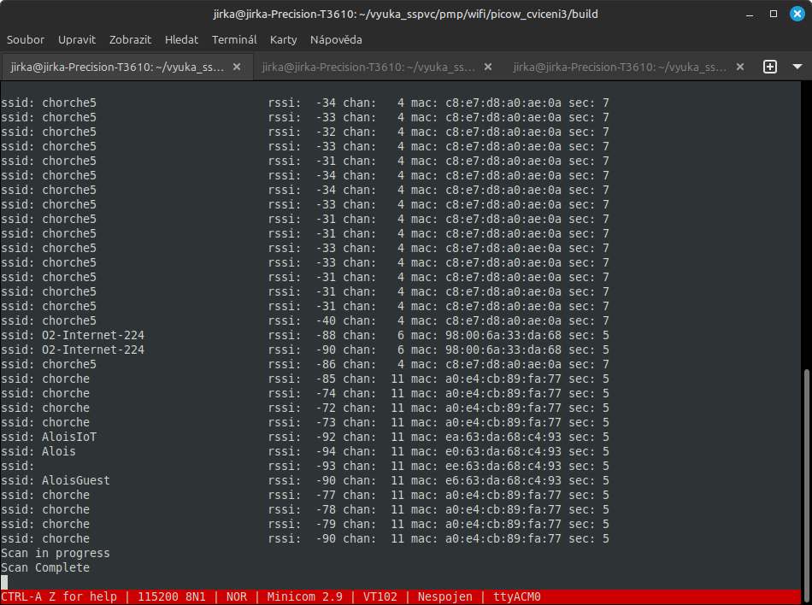Expand the tab list dropdown arrow
Viewport: 812px width, 605px height.
click(797, 67)
